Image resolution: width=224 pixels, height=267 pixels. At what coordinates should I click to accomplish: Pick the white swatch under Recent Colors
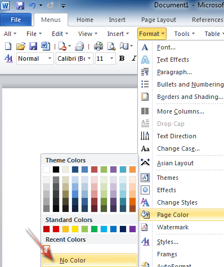click(46, 248)
